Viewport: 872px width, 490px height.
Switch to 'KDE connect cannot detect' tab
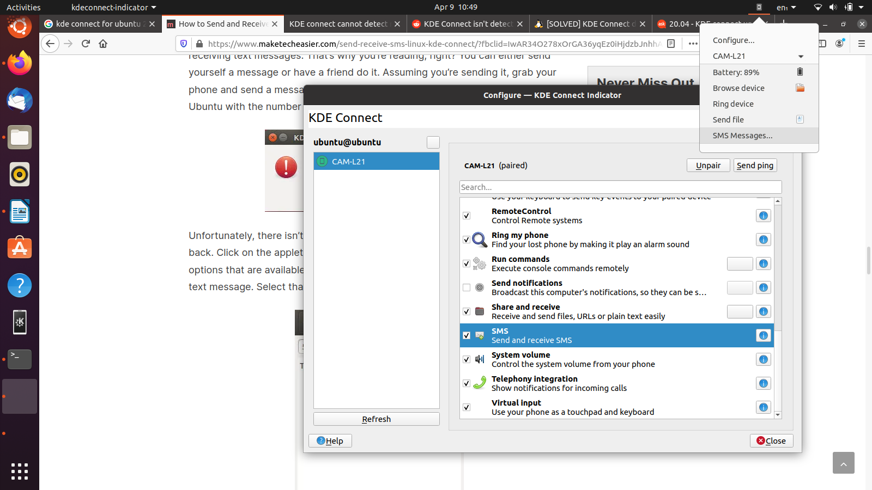pos(344,24)
